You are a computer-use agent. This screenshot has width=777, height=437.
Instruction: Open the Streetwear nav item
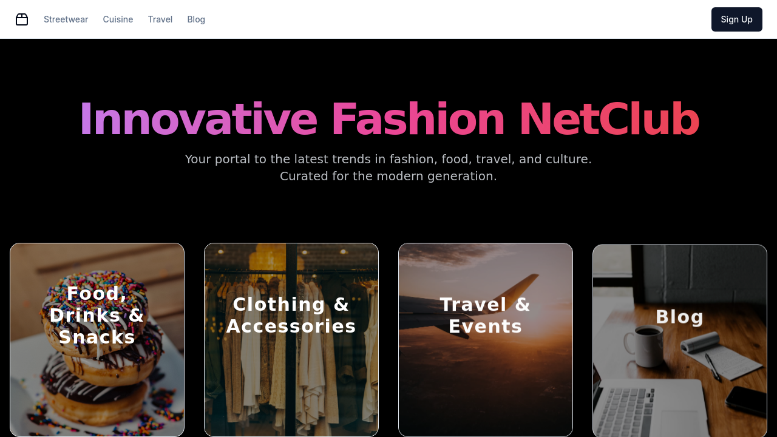(66, 19)
